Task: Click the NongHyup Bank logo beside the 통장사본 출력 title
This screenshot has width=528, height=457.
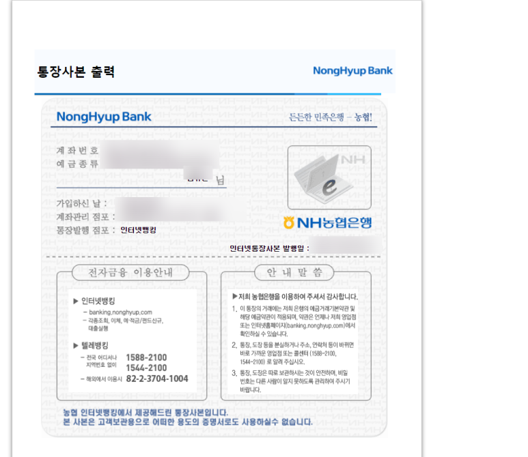Action: [x=352, y=71]
